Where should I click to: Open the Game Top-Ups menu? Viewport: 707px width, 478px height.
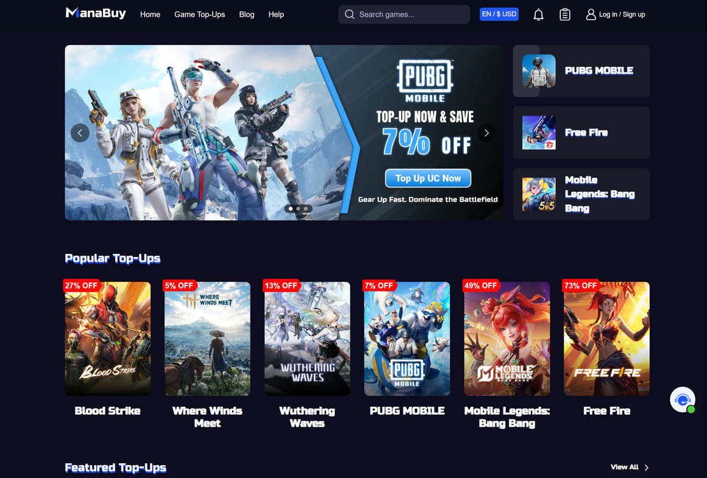(x=199, y=14)
